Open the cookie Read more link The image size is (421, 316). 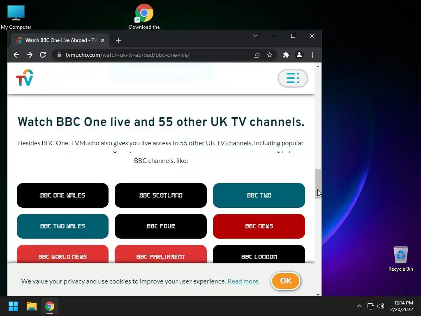(243, 281)
